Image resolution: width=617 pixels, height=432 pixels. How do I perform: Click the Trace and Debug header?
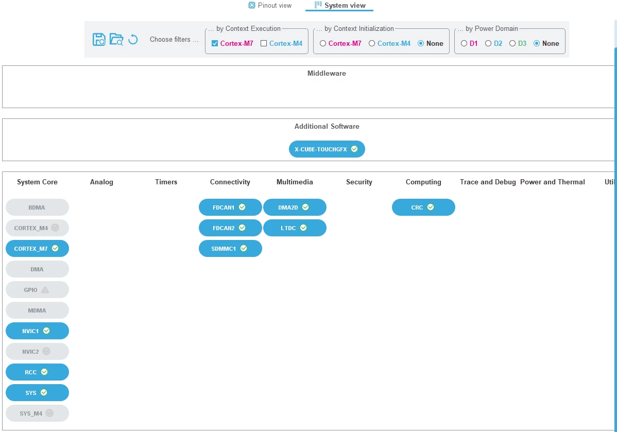click(488, 182)
